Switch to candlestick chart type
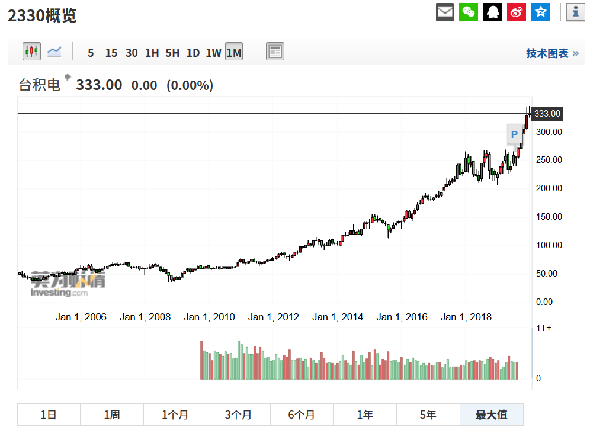590x440 pixels. point(31,52)
